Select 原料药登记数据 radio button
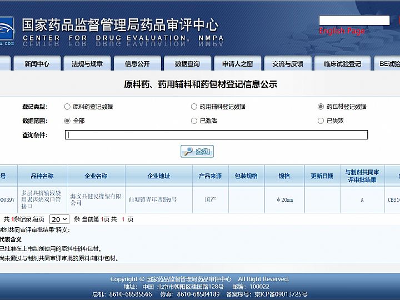400x300 pixels. click(x=67, y=107)
